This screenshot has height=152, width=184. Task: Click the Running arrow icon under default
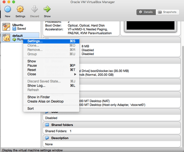[14, 39]
